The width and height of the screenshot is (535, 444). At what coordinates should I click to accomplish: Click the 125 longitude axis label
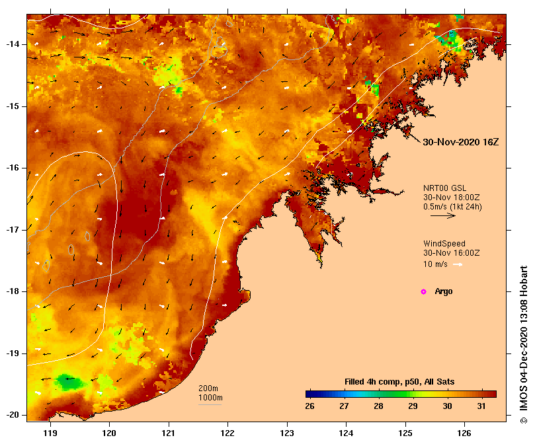[405, 433]
